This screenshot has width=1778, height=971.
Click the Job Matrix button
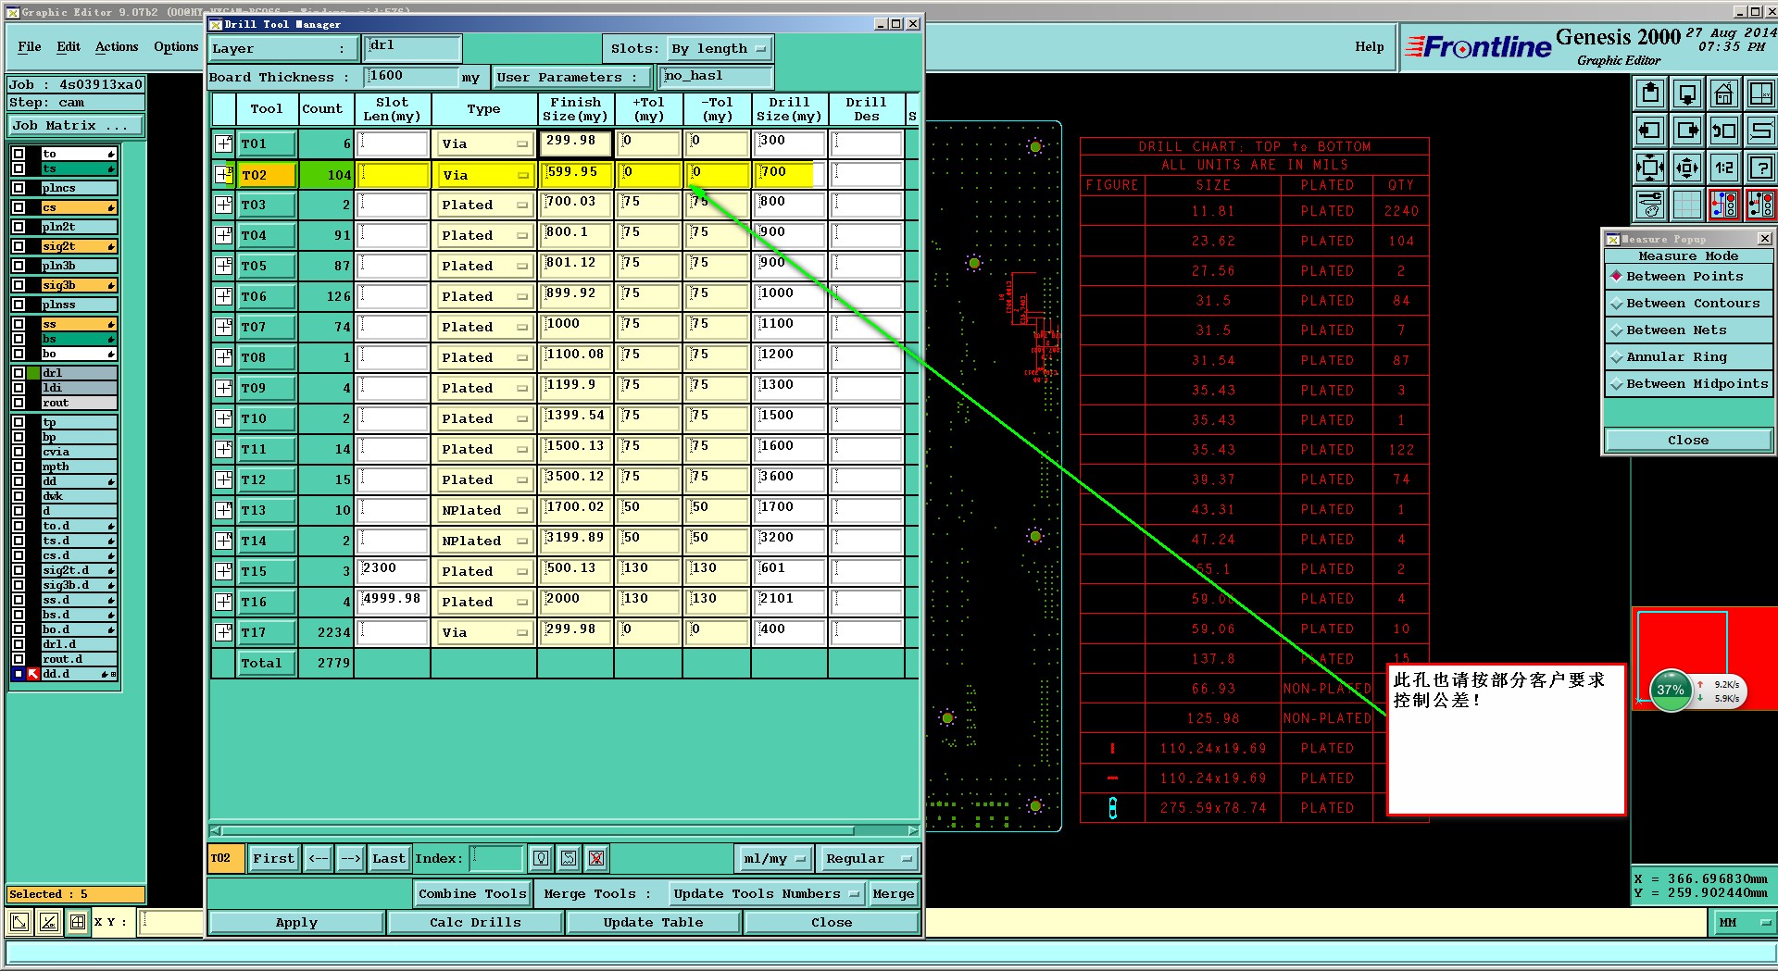point(76,125)
